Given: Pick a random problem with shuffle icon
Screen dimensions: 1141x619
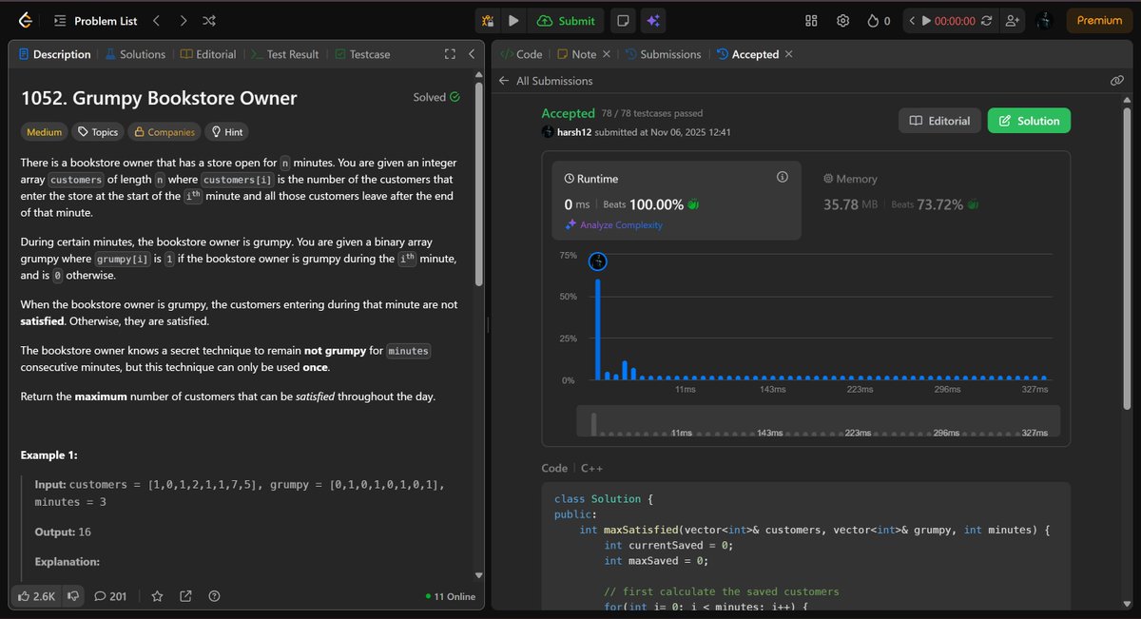Looking at the screenshot, I should (209, 20).
